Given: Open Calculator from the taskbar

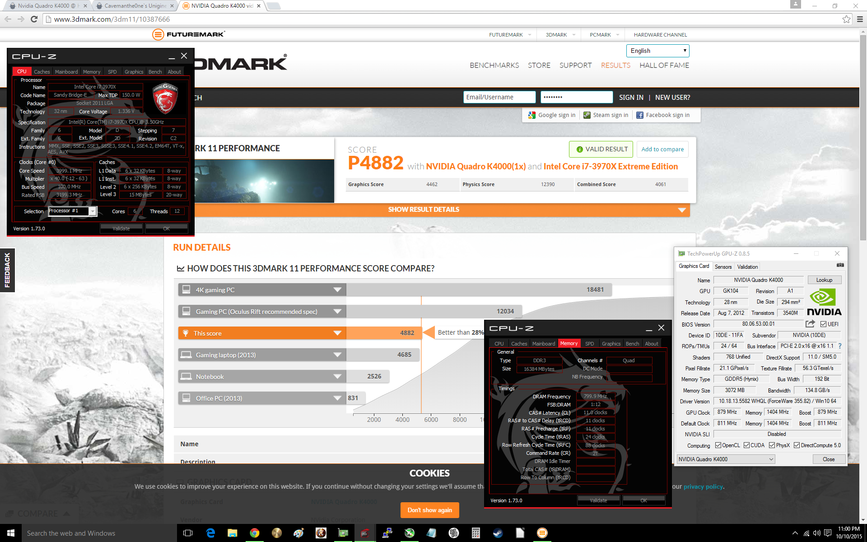Looking at the screenshot, I should tap(475, 533).
